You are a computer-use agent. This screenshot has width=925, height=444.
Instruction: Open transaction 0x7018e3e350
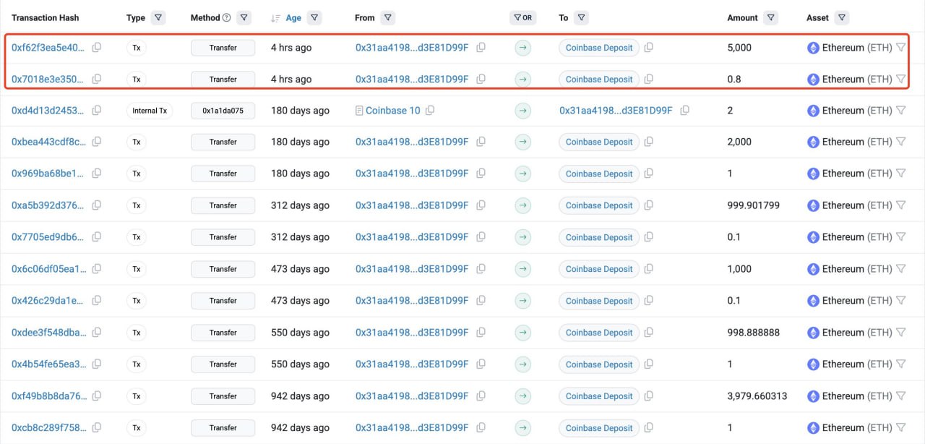pyautogui.click(x=48, y=79)
